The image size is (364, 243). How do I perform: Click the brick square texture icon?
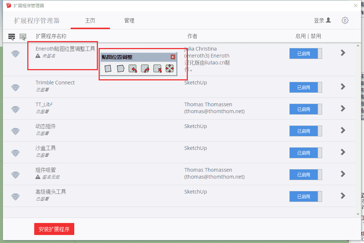[108, 68]
